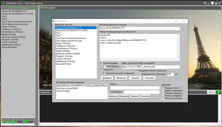Click the Ctrl+C button in terminal header
The height and width of the screenshot is (127, 222).
[211, 92]
